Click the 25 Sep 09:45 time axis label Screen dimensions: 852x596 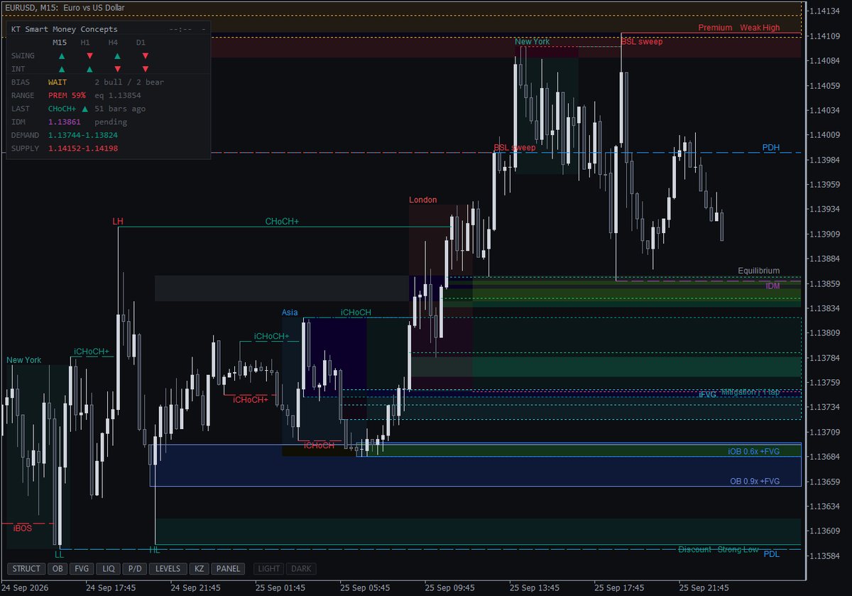coord(449,588)
